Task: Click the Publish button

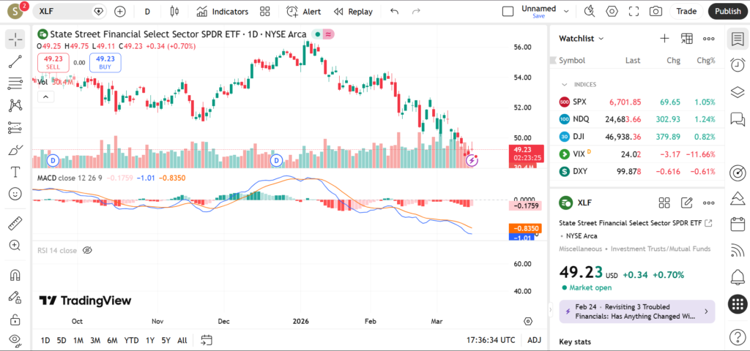Action: [x=727, y=12]
